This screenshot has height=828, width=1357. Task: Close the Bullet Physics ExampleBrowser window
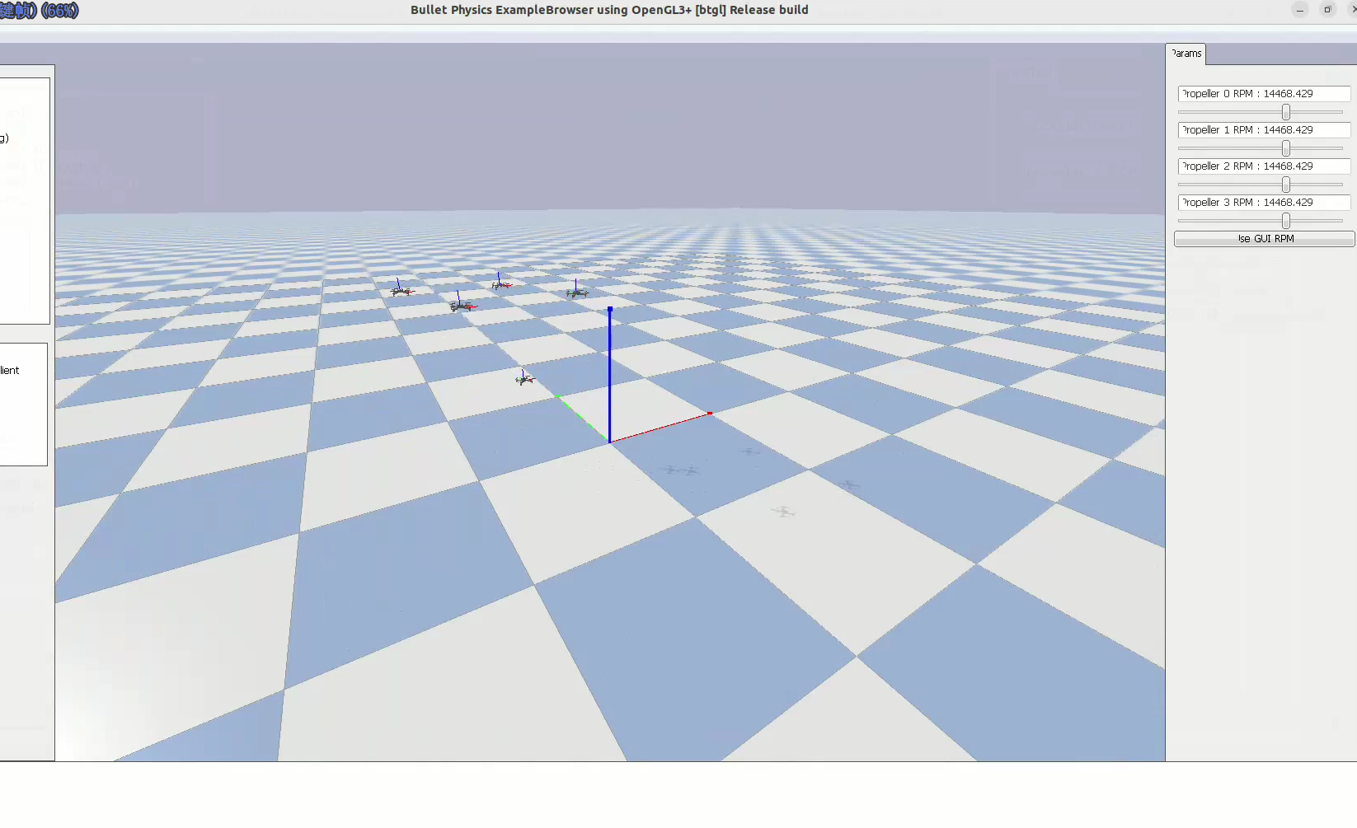point(1353,10)
